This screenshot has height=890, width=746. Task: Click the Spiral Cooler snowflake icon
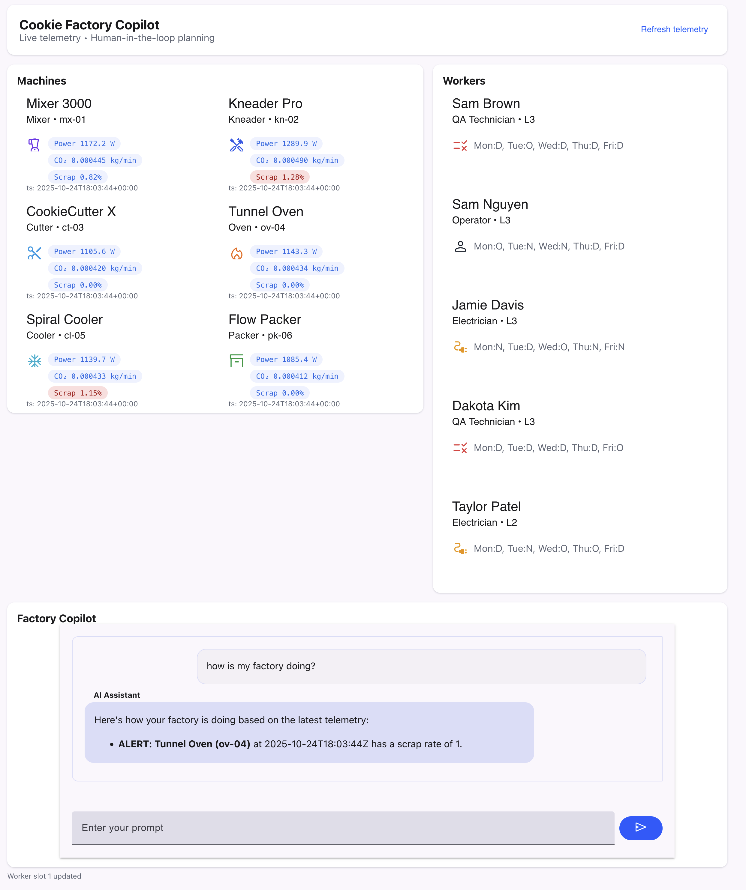(34, 361)
